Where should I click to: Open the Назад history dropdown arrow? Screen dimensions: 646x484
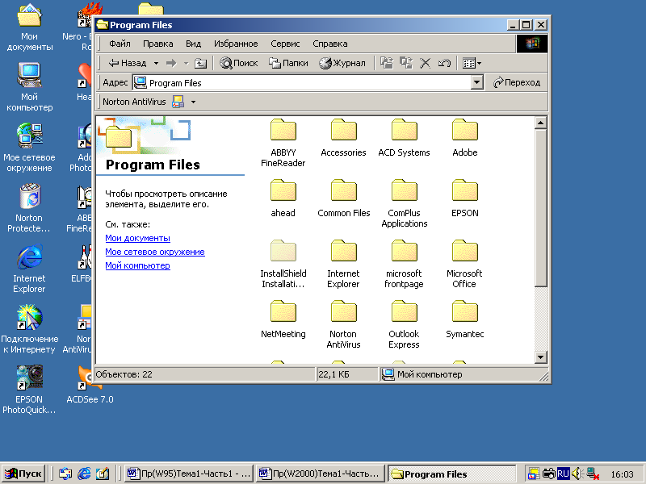coord(156,63)
